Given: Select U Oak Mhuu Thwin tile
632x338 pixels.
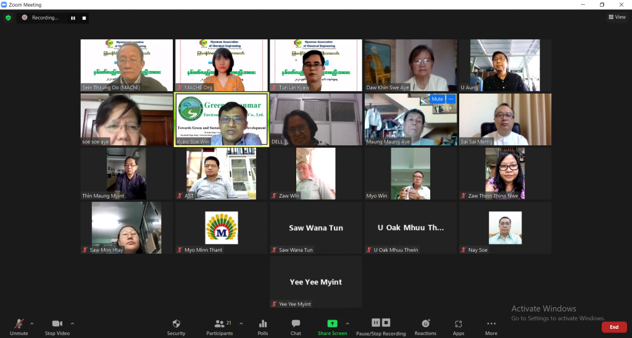Looking at the screenshot, I should click(410, 228).
